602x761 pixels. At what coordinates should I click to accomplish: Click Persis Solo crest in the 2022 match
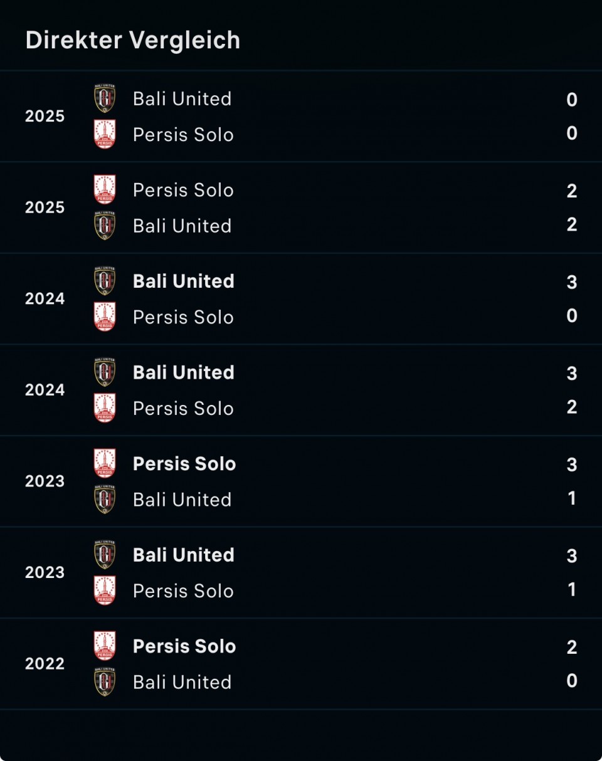click(x=105, y=646)
